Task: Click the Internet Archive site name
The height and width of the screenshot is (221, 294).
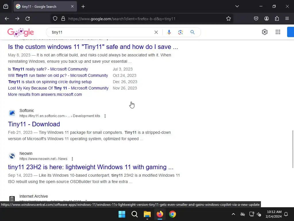Action: tap(34, 196)
